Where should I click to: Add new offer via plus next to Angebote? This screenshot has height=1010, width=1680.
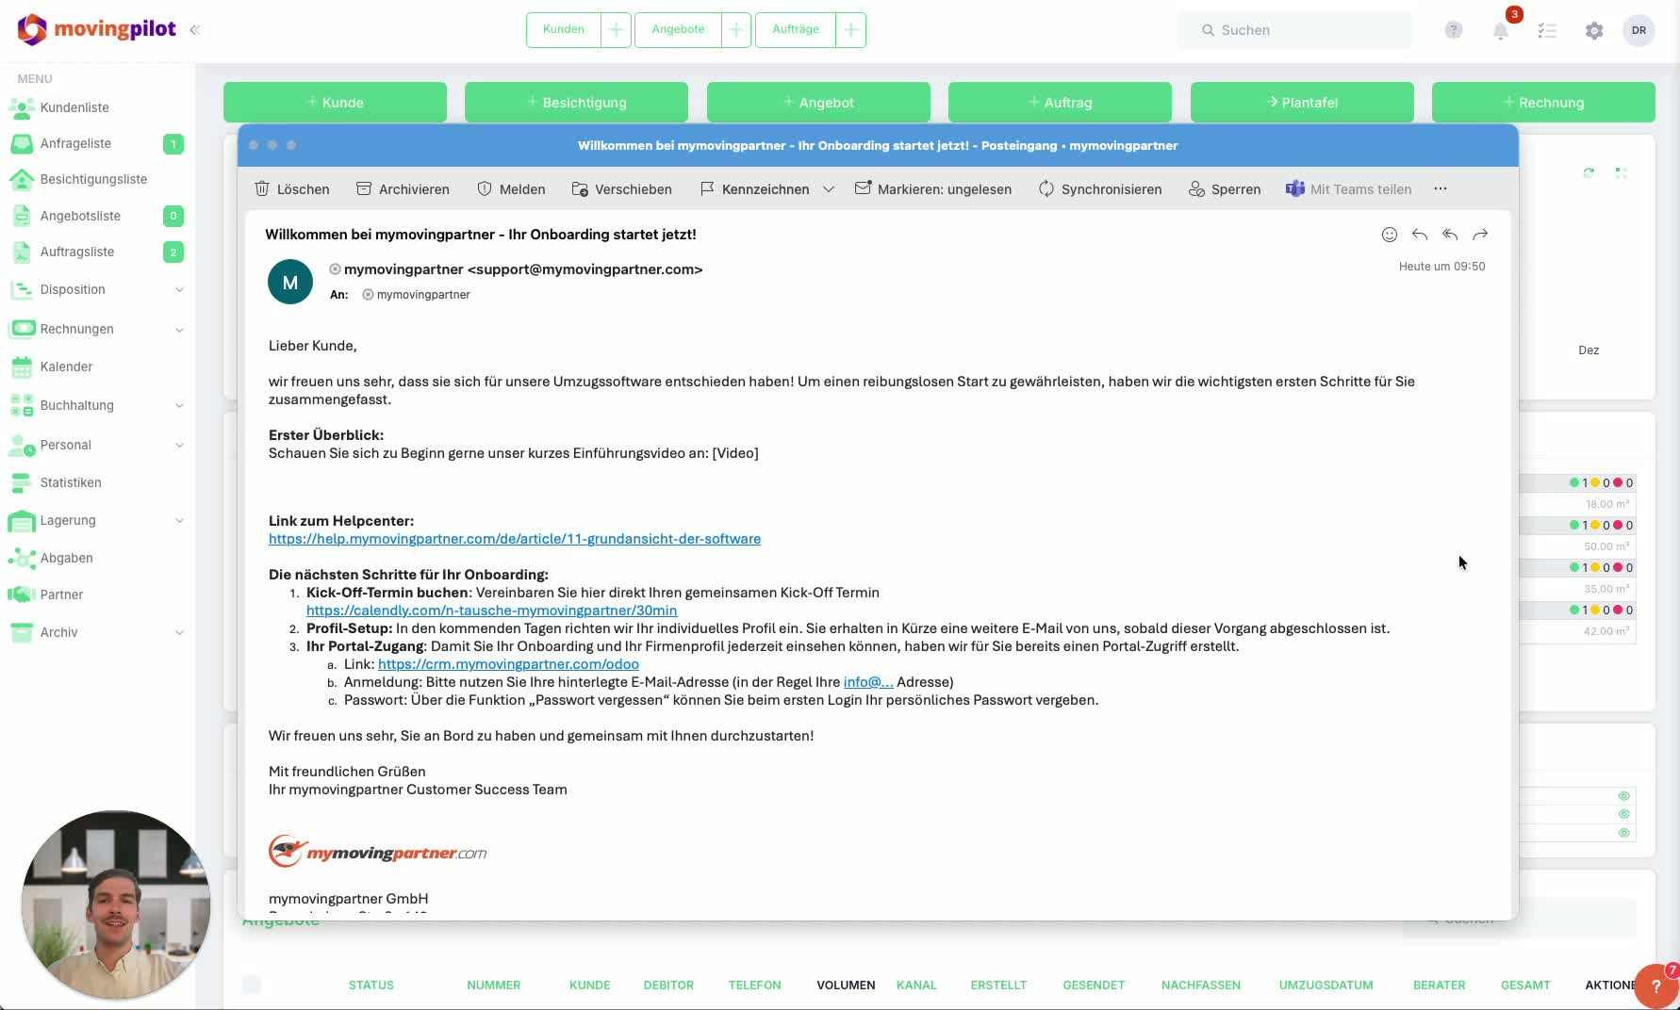pyautogui.click(x=736, y=29)
